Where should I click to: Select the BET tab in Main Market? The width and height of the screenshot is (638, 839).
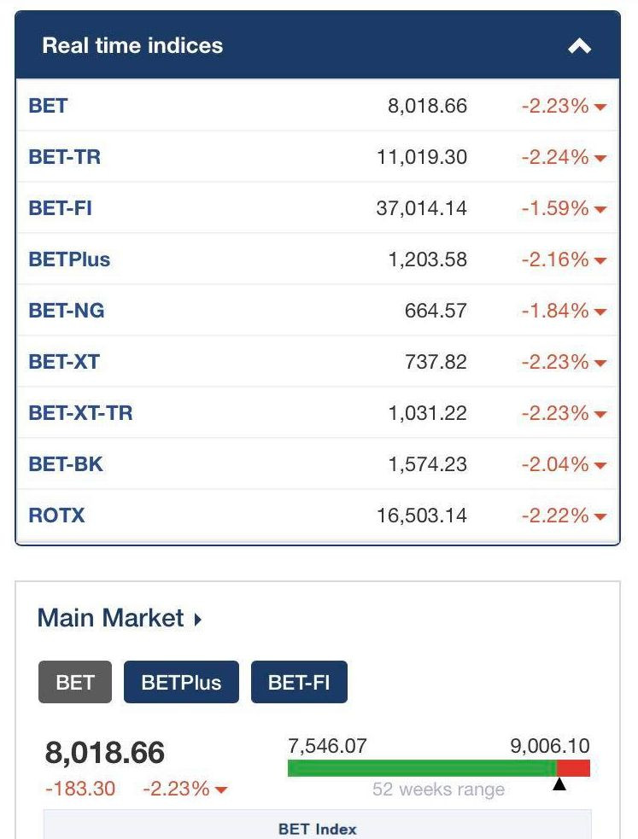click(x=75, y=683)
